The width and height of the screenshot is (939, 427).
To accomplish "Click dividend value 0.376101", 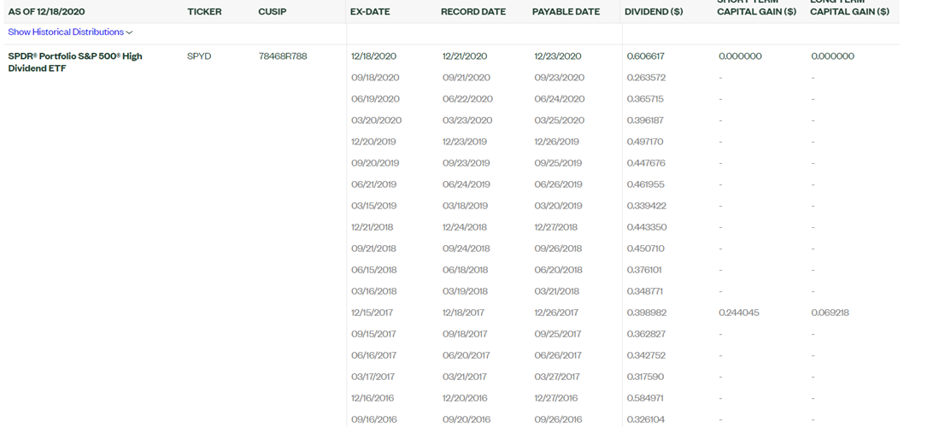I will [x=644, y=270].
